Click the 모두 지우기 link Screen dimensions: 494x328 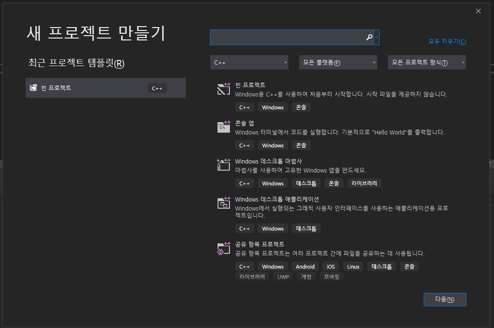pyautogui.click(x=447, y=41)
